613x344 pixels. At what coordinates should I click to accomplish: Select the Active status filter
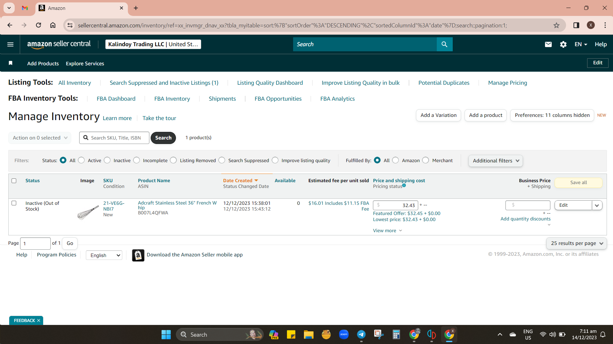click(81, 160)
